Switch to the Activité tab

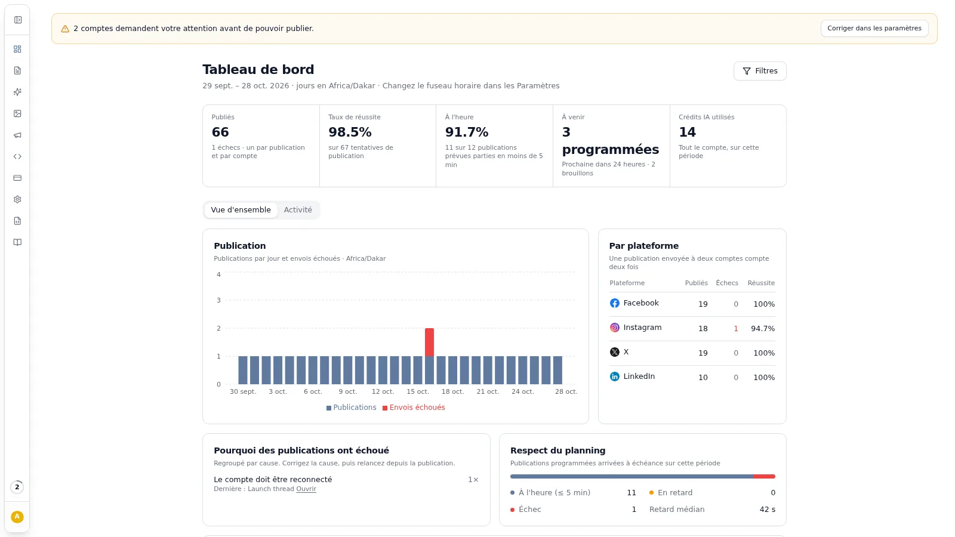pos(298,210)
